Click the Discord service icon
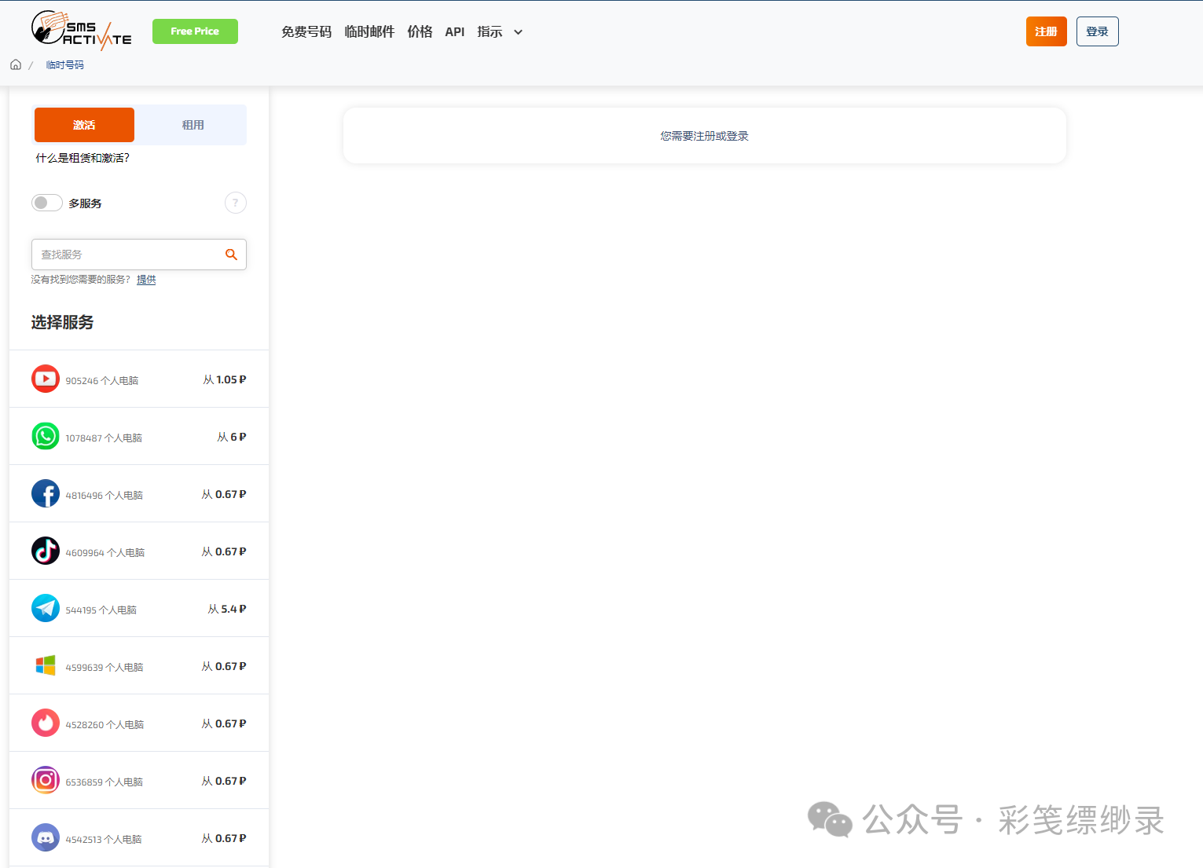 pyautogui.click(x=46, y=837)
